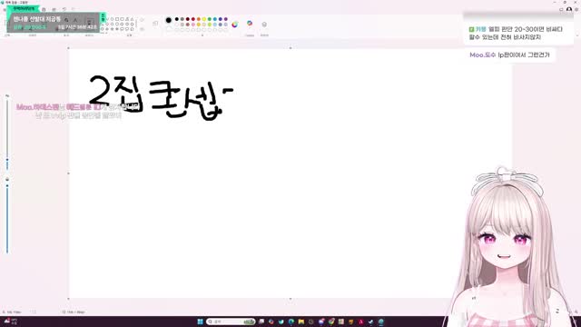Viewport: 581px width, 327px height.
Task: Click the Redo icon in Paint title bar
Action: coord(73,9)
